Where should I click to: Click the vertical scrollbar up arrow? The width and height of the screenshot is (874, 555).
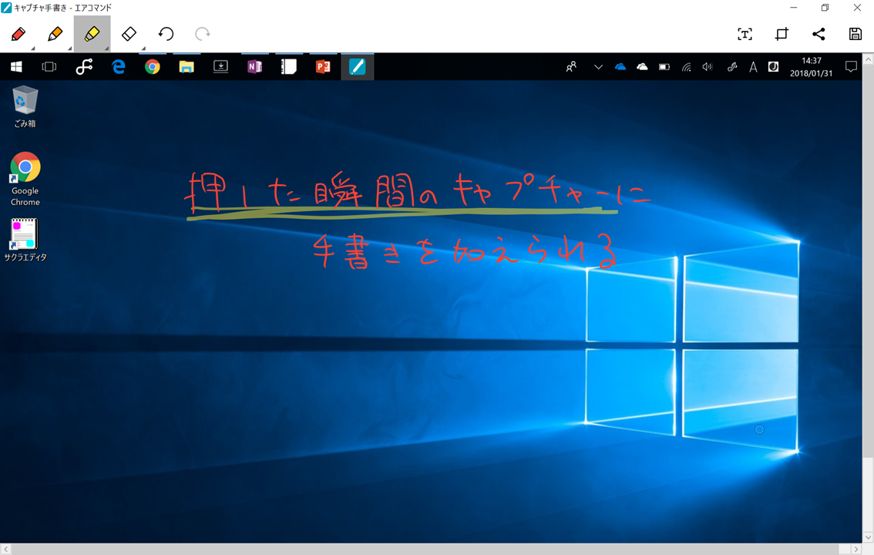click(869, 59)
